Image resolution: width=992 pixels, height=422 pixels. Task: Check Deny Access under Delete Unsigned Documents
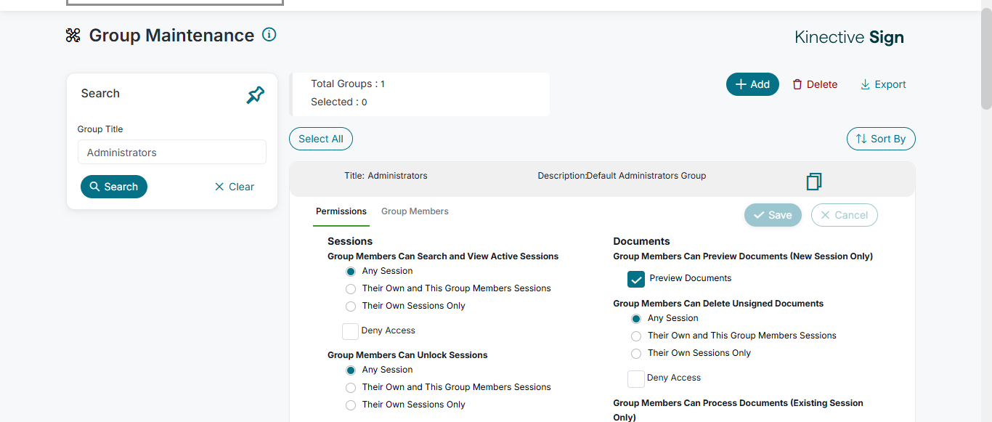[636, 378]
